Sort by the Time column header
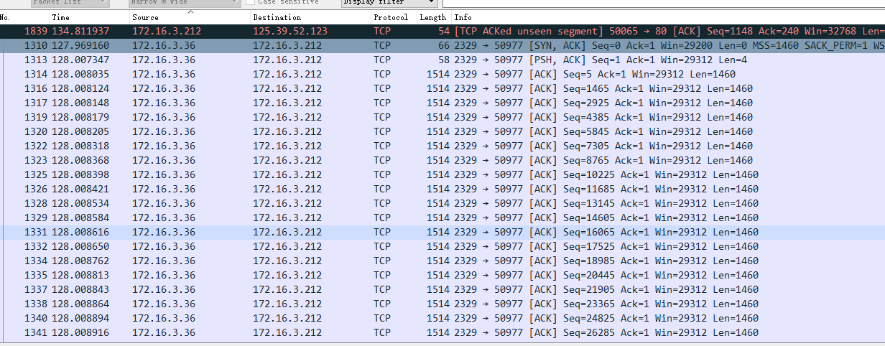Screen dimensions: 885x346 click(89, 17)
